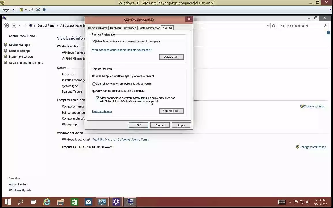Screen dimensions: 333x208
Task: Select Don't allow remote connections option
Action: pos(94,84)
